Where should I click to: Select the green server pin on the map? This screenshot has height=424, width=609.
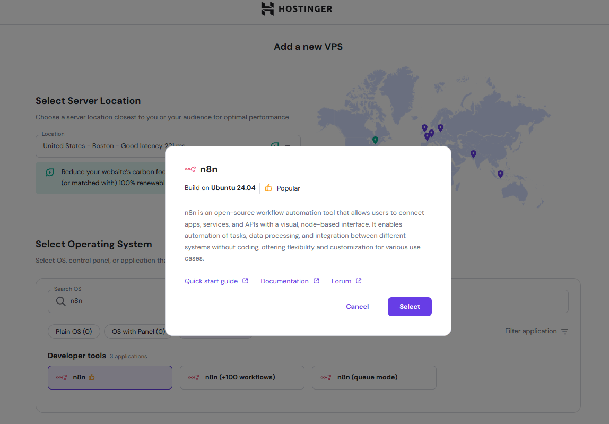click(375, 140)
